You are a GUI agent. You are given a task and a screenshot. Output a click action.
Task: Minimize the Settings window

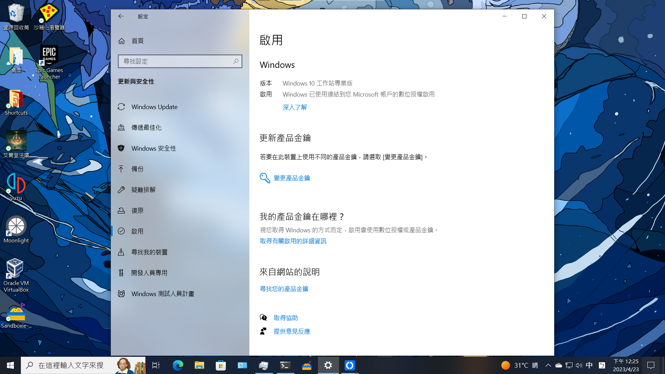505,16
